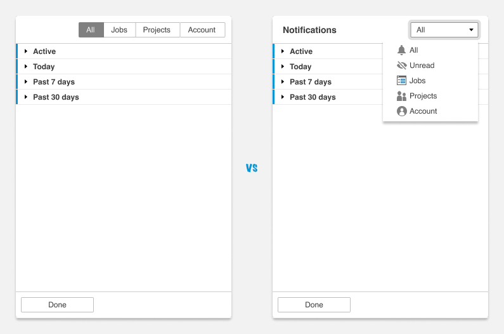Choose the Account text in filter menu

click(x=423, y=111)
